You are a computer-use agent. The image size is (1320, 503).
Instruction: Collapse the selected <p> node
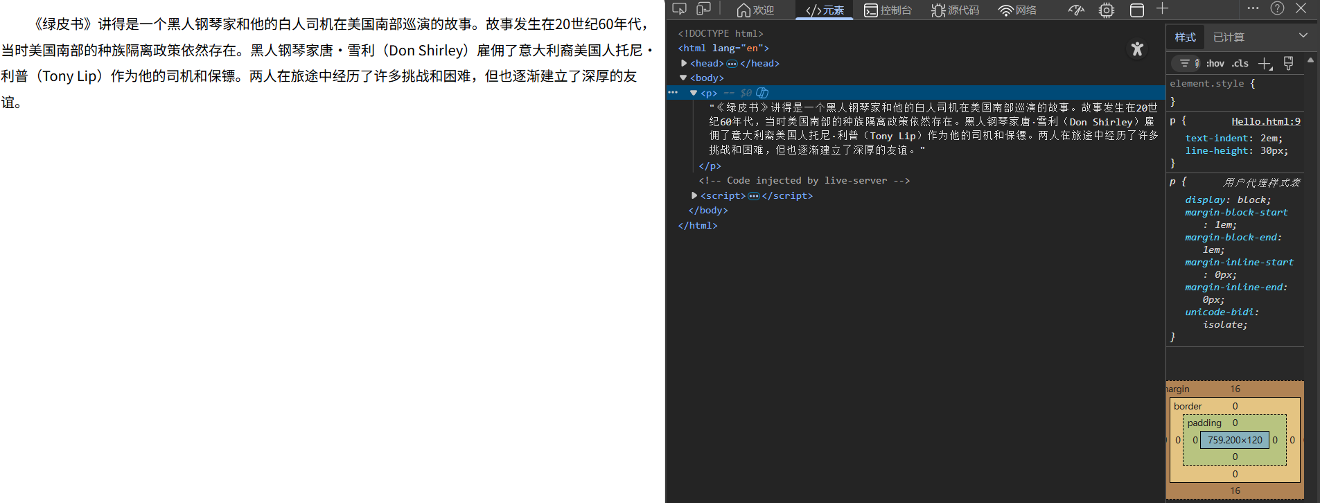694,93
